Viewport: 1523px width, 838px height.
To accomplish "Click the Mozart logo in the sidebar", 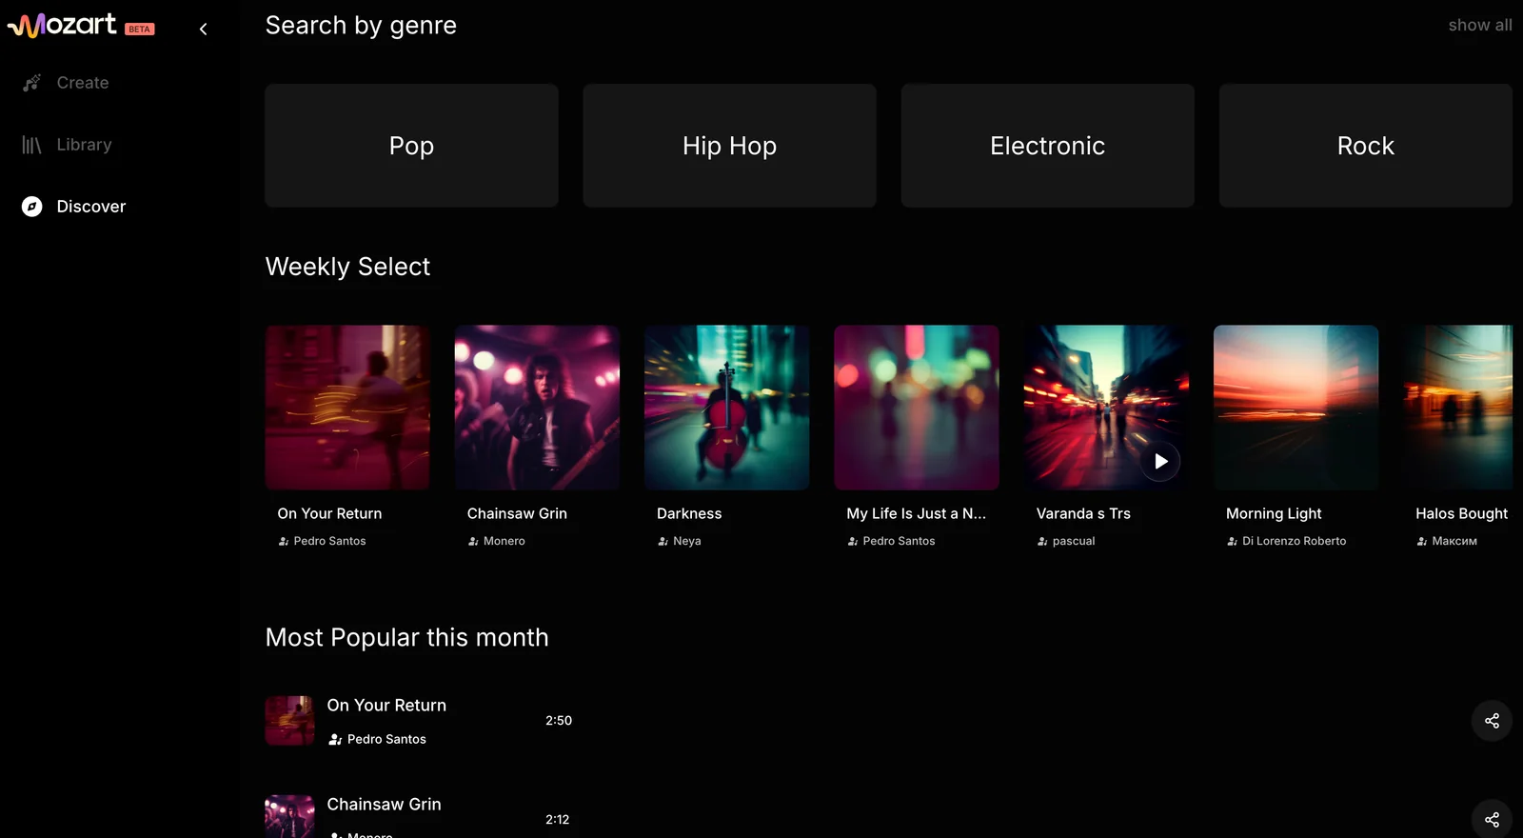I will pyautogui.click(x=63, y=25).
